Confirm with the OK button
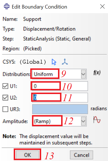108x161 pixels. (x=27, y=155)
